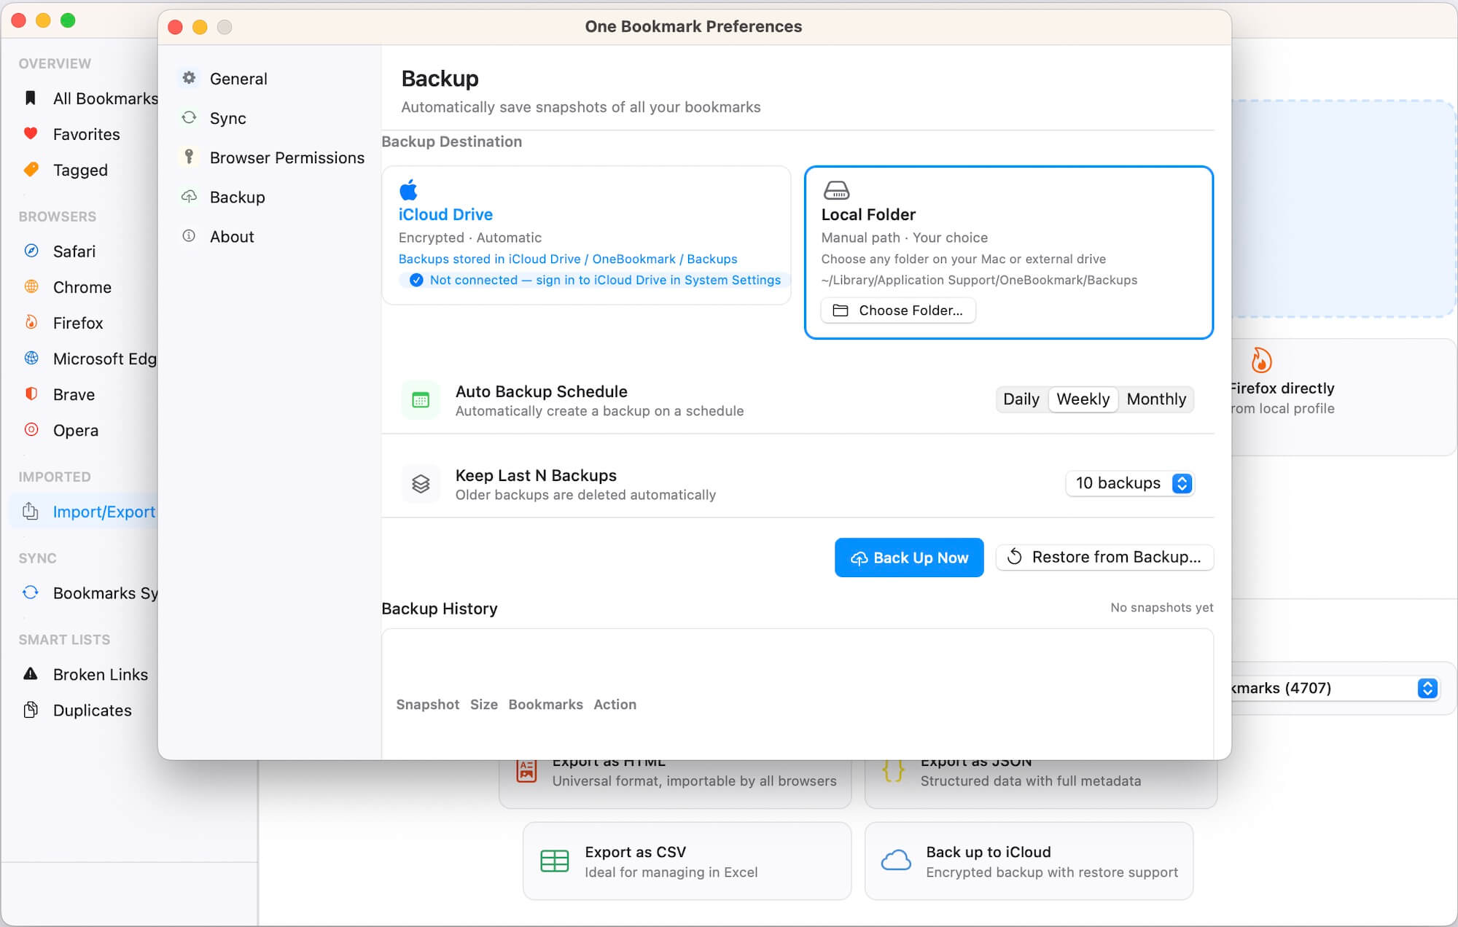1458x927 pixels.
Task: Click the cloud icon on Back up to iCloud card
Action: click(x=896, y=861)
